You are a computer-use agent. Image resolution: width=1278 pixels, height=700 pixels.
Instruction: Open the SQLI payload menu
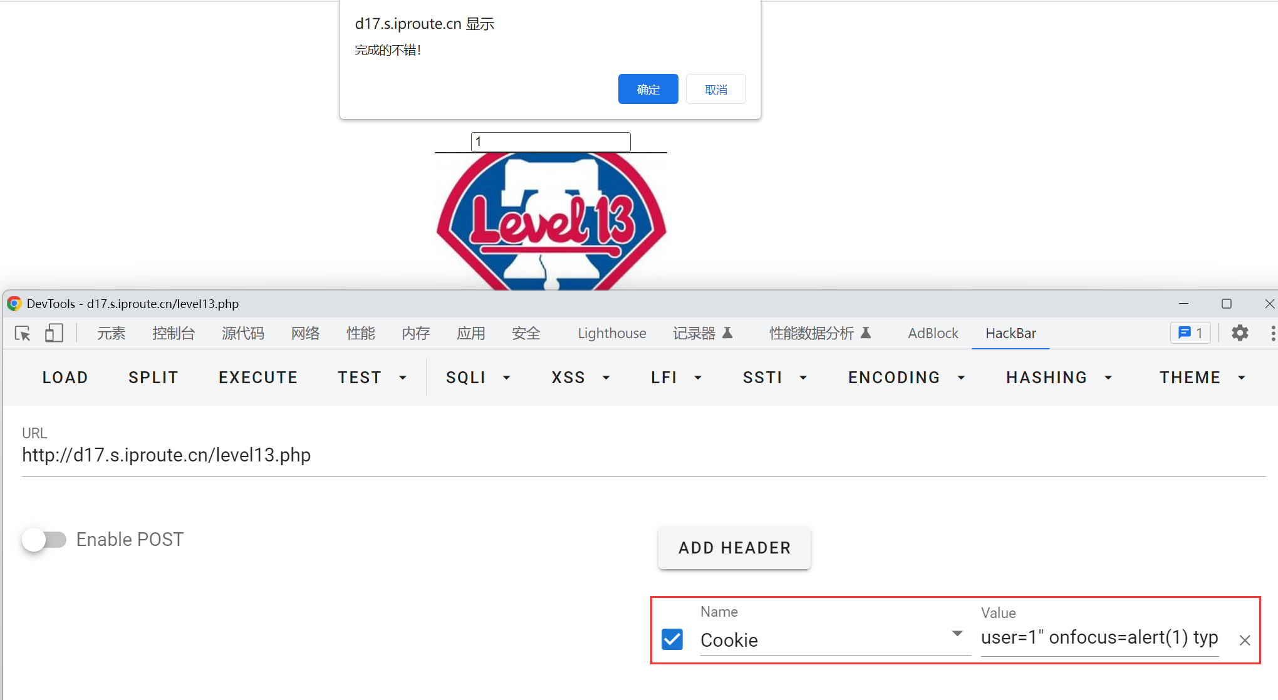click(477, 378)
